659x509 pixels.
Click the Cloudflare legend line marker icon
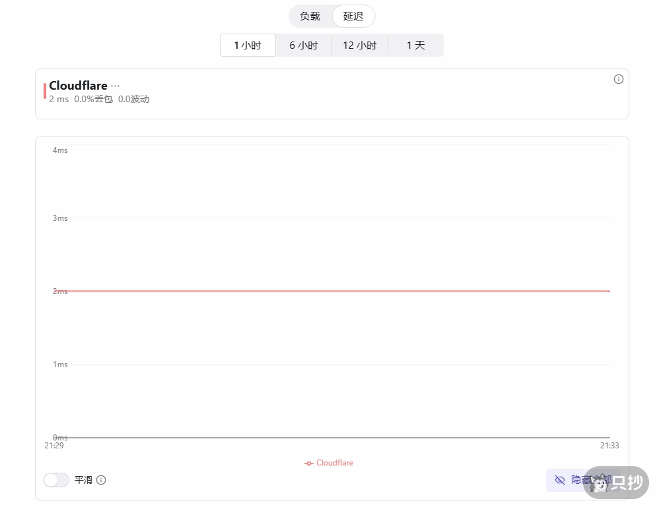(308, 464)
